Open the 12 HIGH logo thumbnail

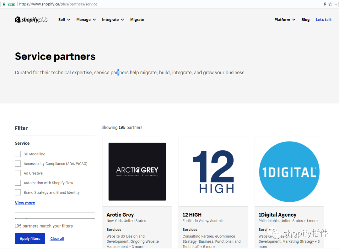(x=213, y=172)
